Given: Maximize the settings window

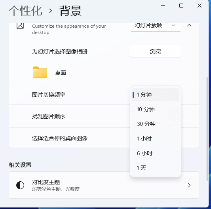Looking at the screenshot, I should (x=181, y=6).
